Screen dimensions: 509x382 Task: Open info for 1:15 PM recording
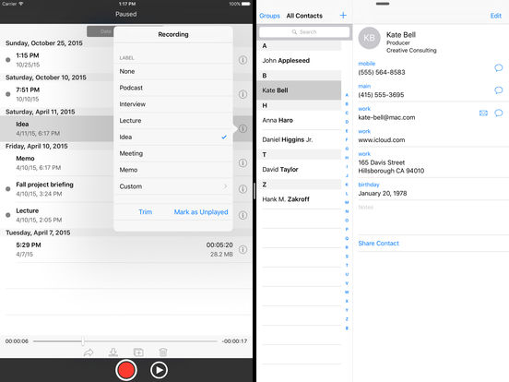tap(243, 60)
